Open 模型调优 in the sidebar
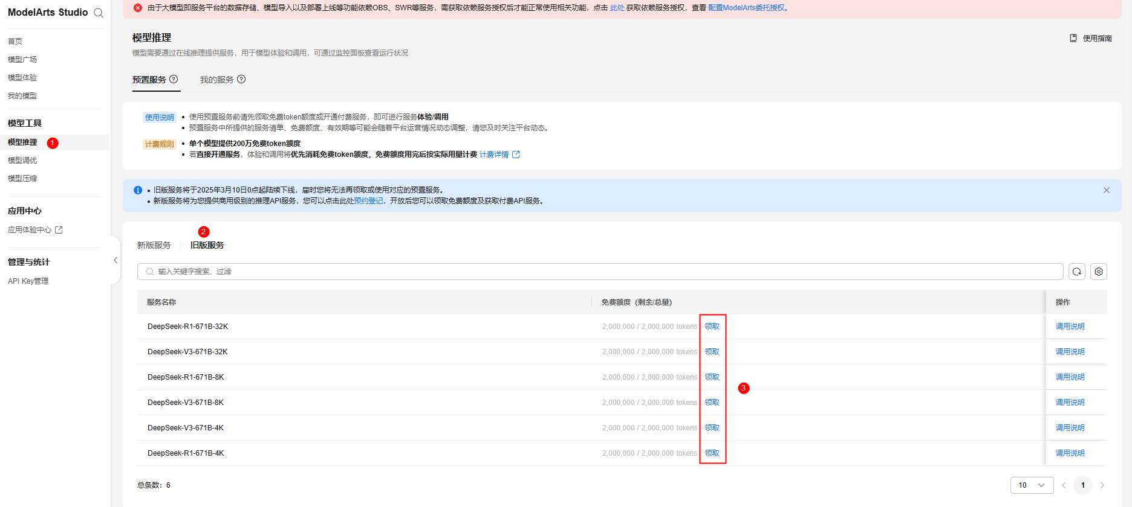The height and width of the screenshot is (507, 1132). pyautogui.click(x=22, y=160)
